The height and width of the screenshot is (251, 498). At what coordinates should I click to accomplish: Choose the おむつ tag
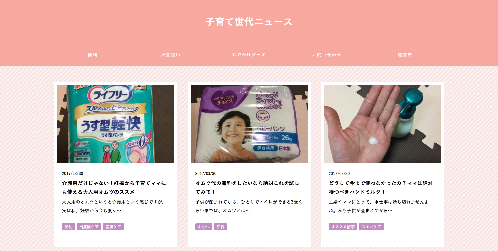[x=204, y=227]
